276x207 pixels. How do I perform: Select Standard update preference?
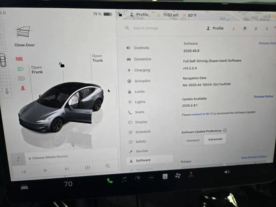coord(193,140)
